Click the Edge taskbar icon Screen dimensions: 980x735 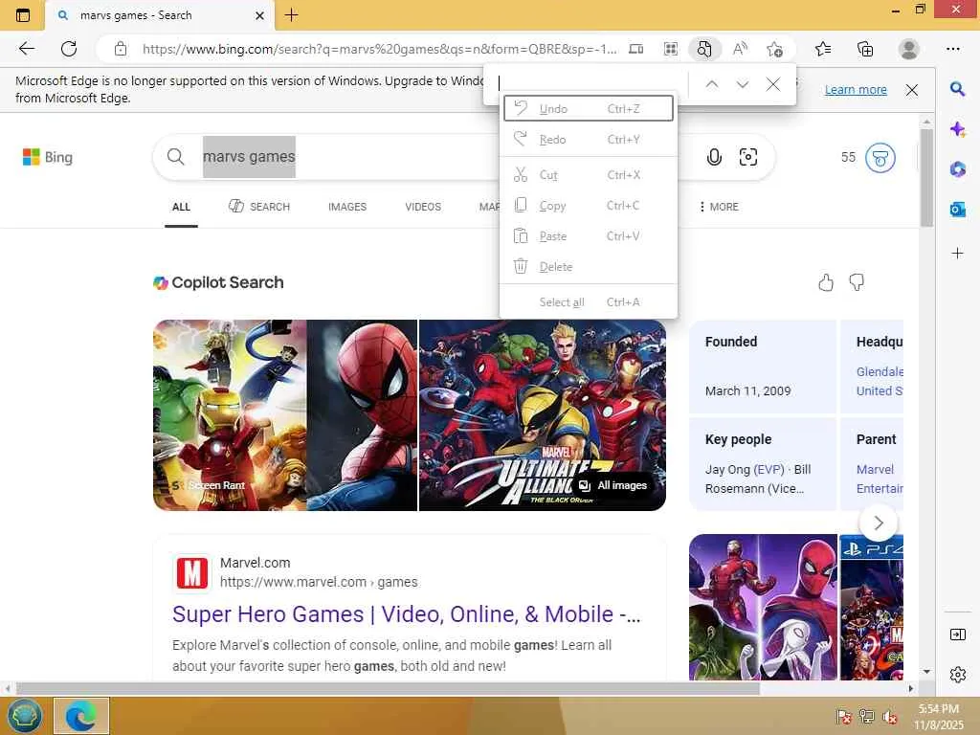81,716
